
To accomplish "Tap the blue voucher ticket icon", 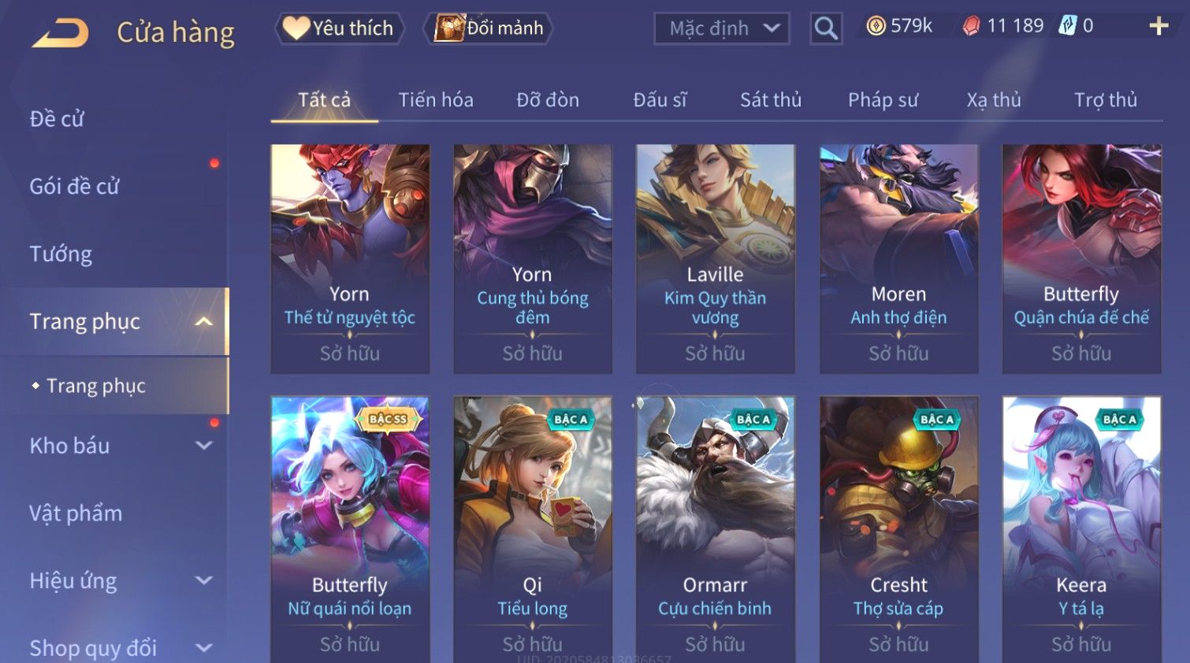I will (1067, 25).
